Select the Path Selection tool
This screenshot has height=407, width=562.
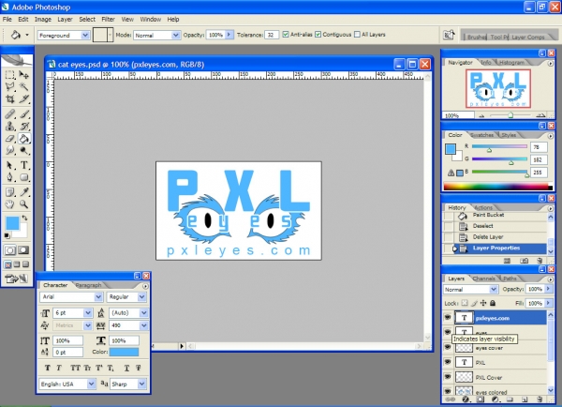(x=10, y=165)
